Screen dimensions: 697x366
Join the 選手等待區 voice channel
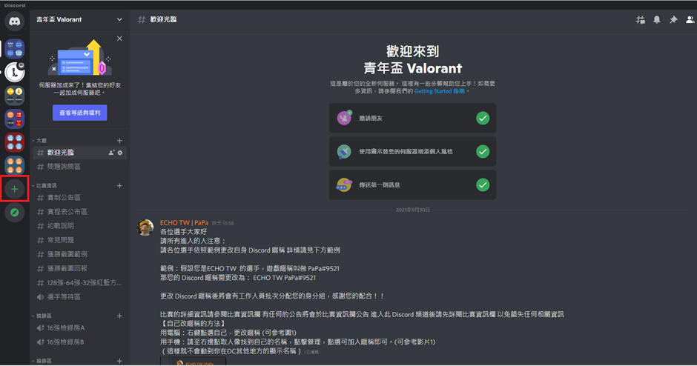(80, 297)
